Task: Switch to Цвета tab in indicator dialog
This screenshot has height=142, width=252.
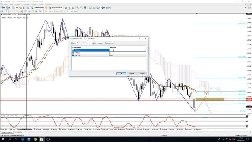Action: (x=94, y=43)
